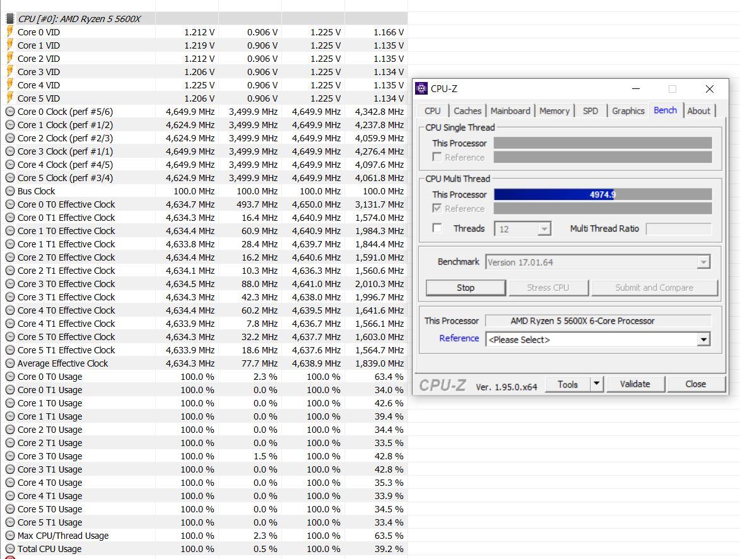The width and height of the screenshot is (740, 559).
Task: Open the Tools button in CPU-Z
Action: (x=568, y=384)
